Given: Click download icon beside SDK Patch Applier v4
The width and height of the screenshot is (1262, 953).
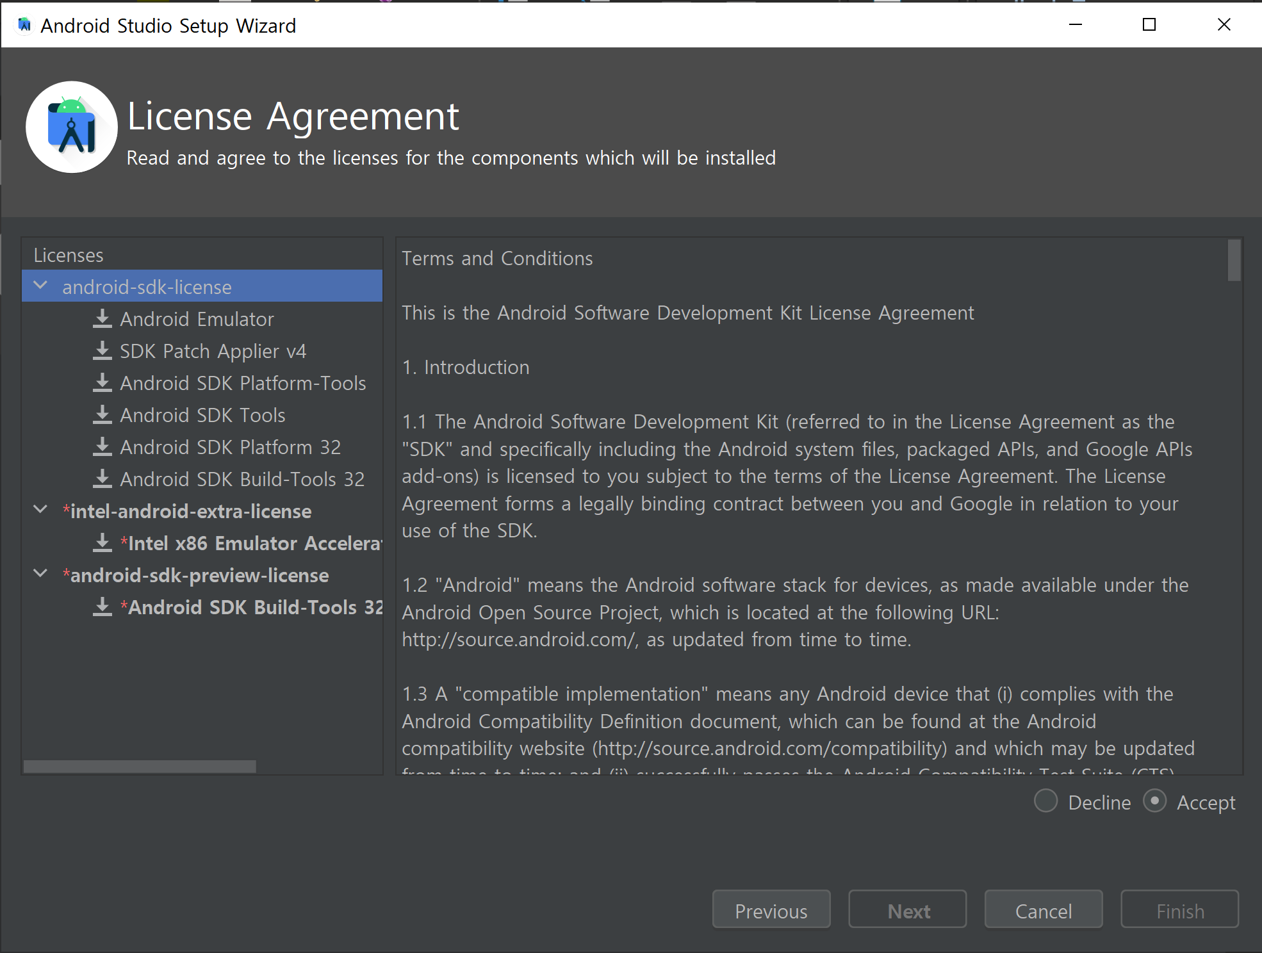Looking at the screenshot, I should pos(102,351).
